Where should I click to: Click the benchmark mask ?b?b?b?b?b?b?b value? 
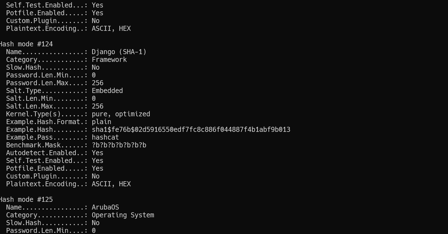(119, 145)
